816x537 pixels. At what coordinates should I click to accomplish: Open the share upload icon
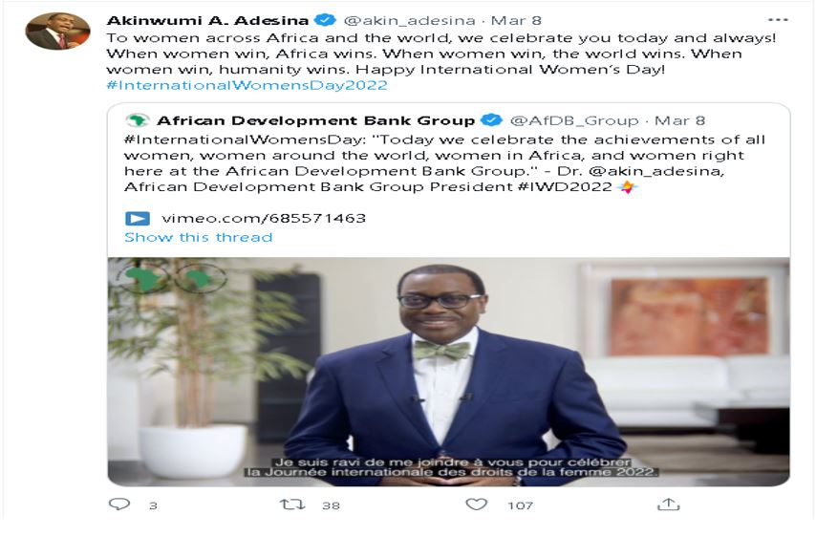click(x=669, y=504)
